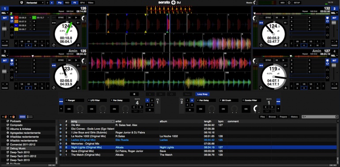Switch FX unit 1 to multi-FX mode icon
The height and width of the screenshot is (167, 340).
click(61, 101)
